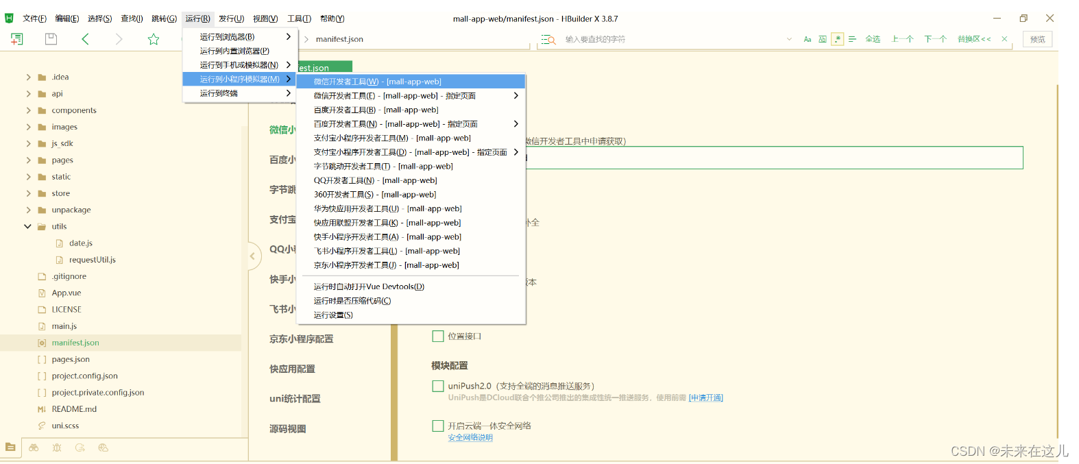Expand the .idea folder
The width and height of the screenshot is (1079, 464).
[28, 77]
